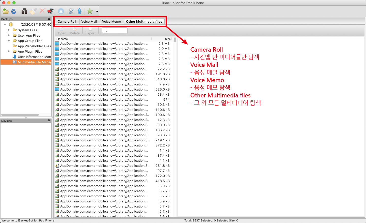
Task: Select the file row sized 2.0 MB
Action: click(x=114, y=49)
